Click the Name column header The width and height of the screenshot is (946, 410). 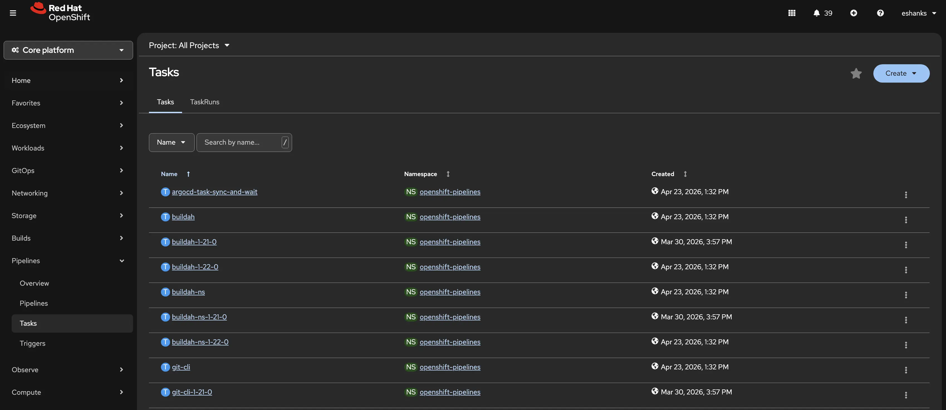pyautogui.click(x=169, y=174)
